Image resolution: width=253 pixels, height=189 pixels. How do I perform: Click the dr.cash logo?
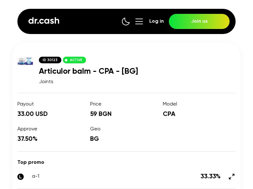pos(44,21)
